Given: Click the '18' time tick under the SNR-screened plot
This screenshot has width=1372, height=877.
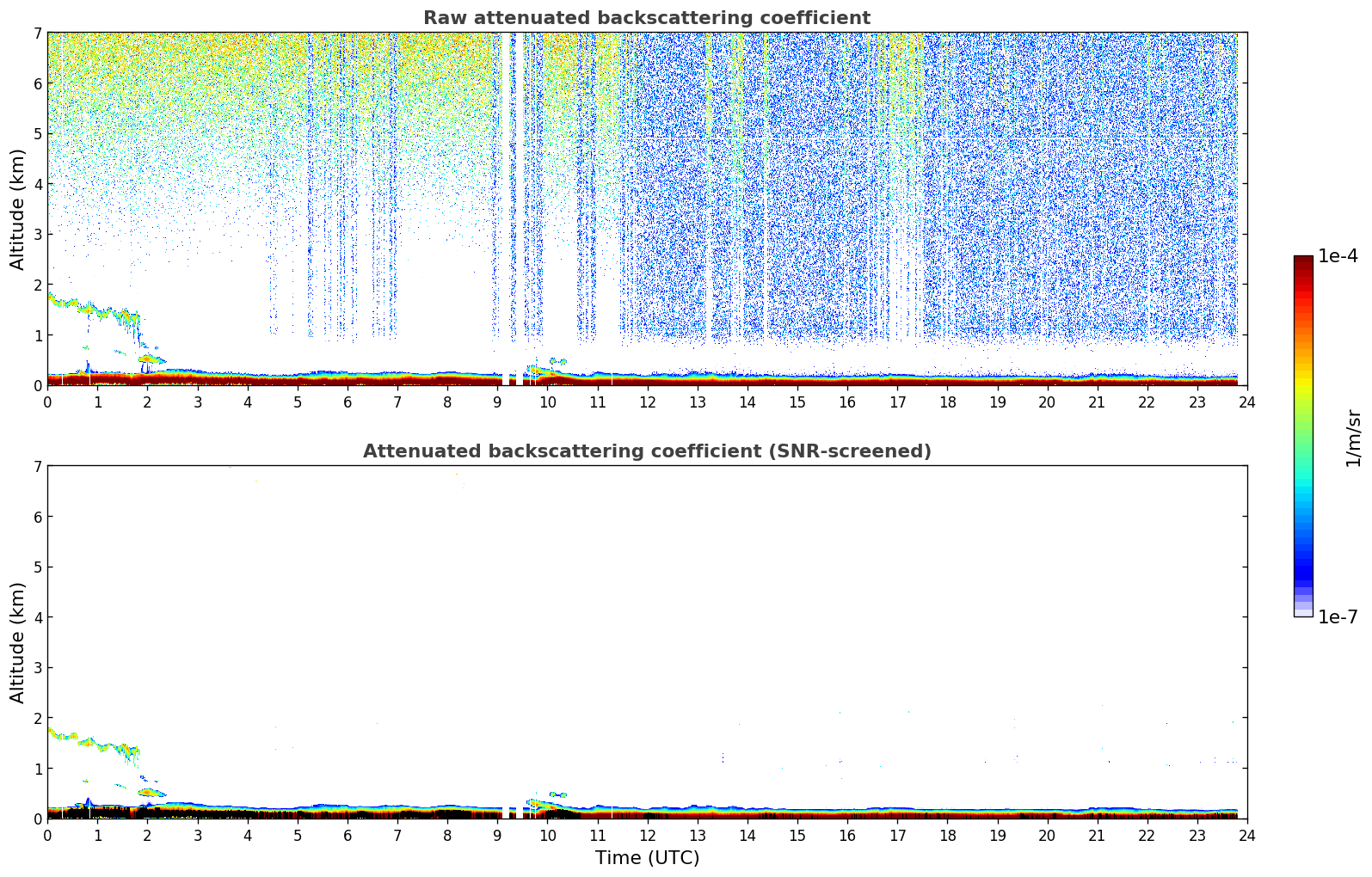Looking at the screenshot, I should pyautogui.click(x=947, y=835).
